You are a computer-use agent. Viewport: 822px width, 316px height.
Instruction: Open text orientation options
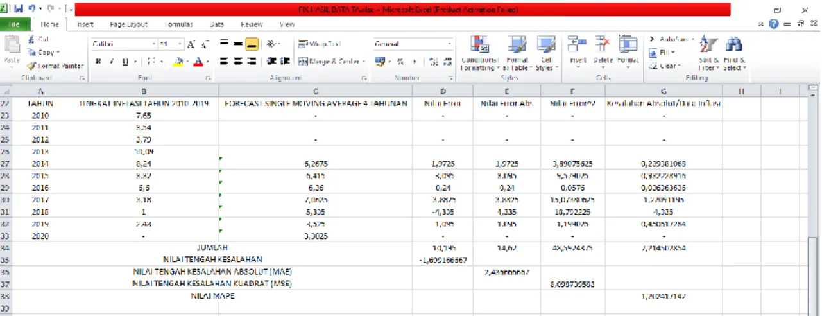pyautogui.click(x=273, y=44)
